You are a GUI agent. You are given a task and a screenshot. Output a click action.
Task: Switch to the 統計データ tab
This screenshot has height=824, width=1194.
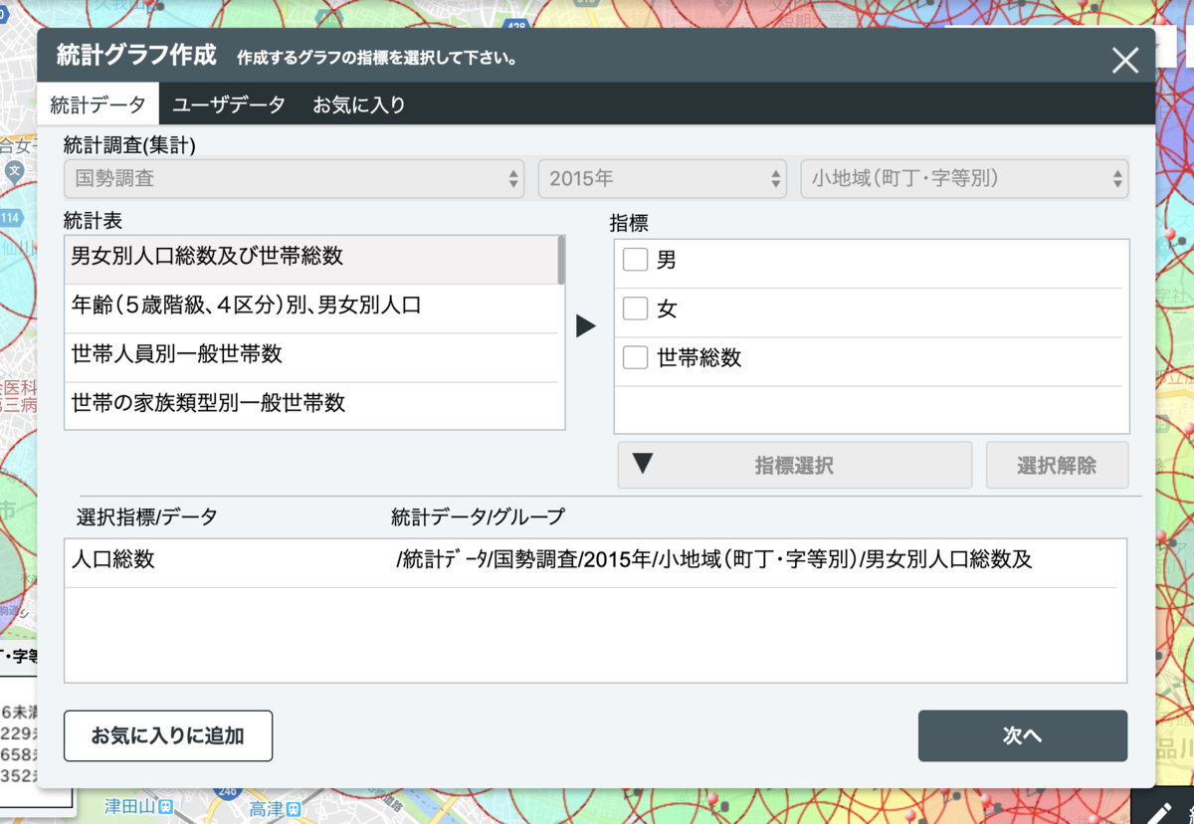[98, 104]
